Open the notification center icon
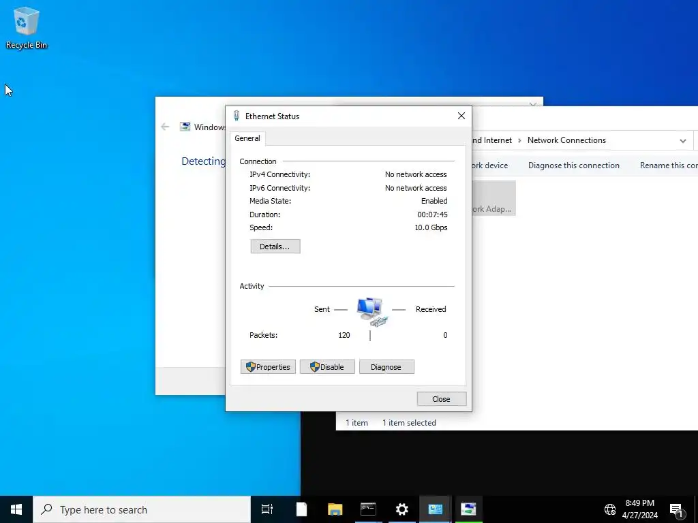698x523 pixels. coord(676,509)
